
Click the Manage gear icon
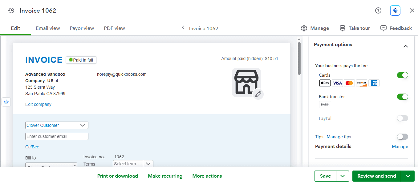(x=304, y=28)
